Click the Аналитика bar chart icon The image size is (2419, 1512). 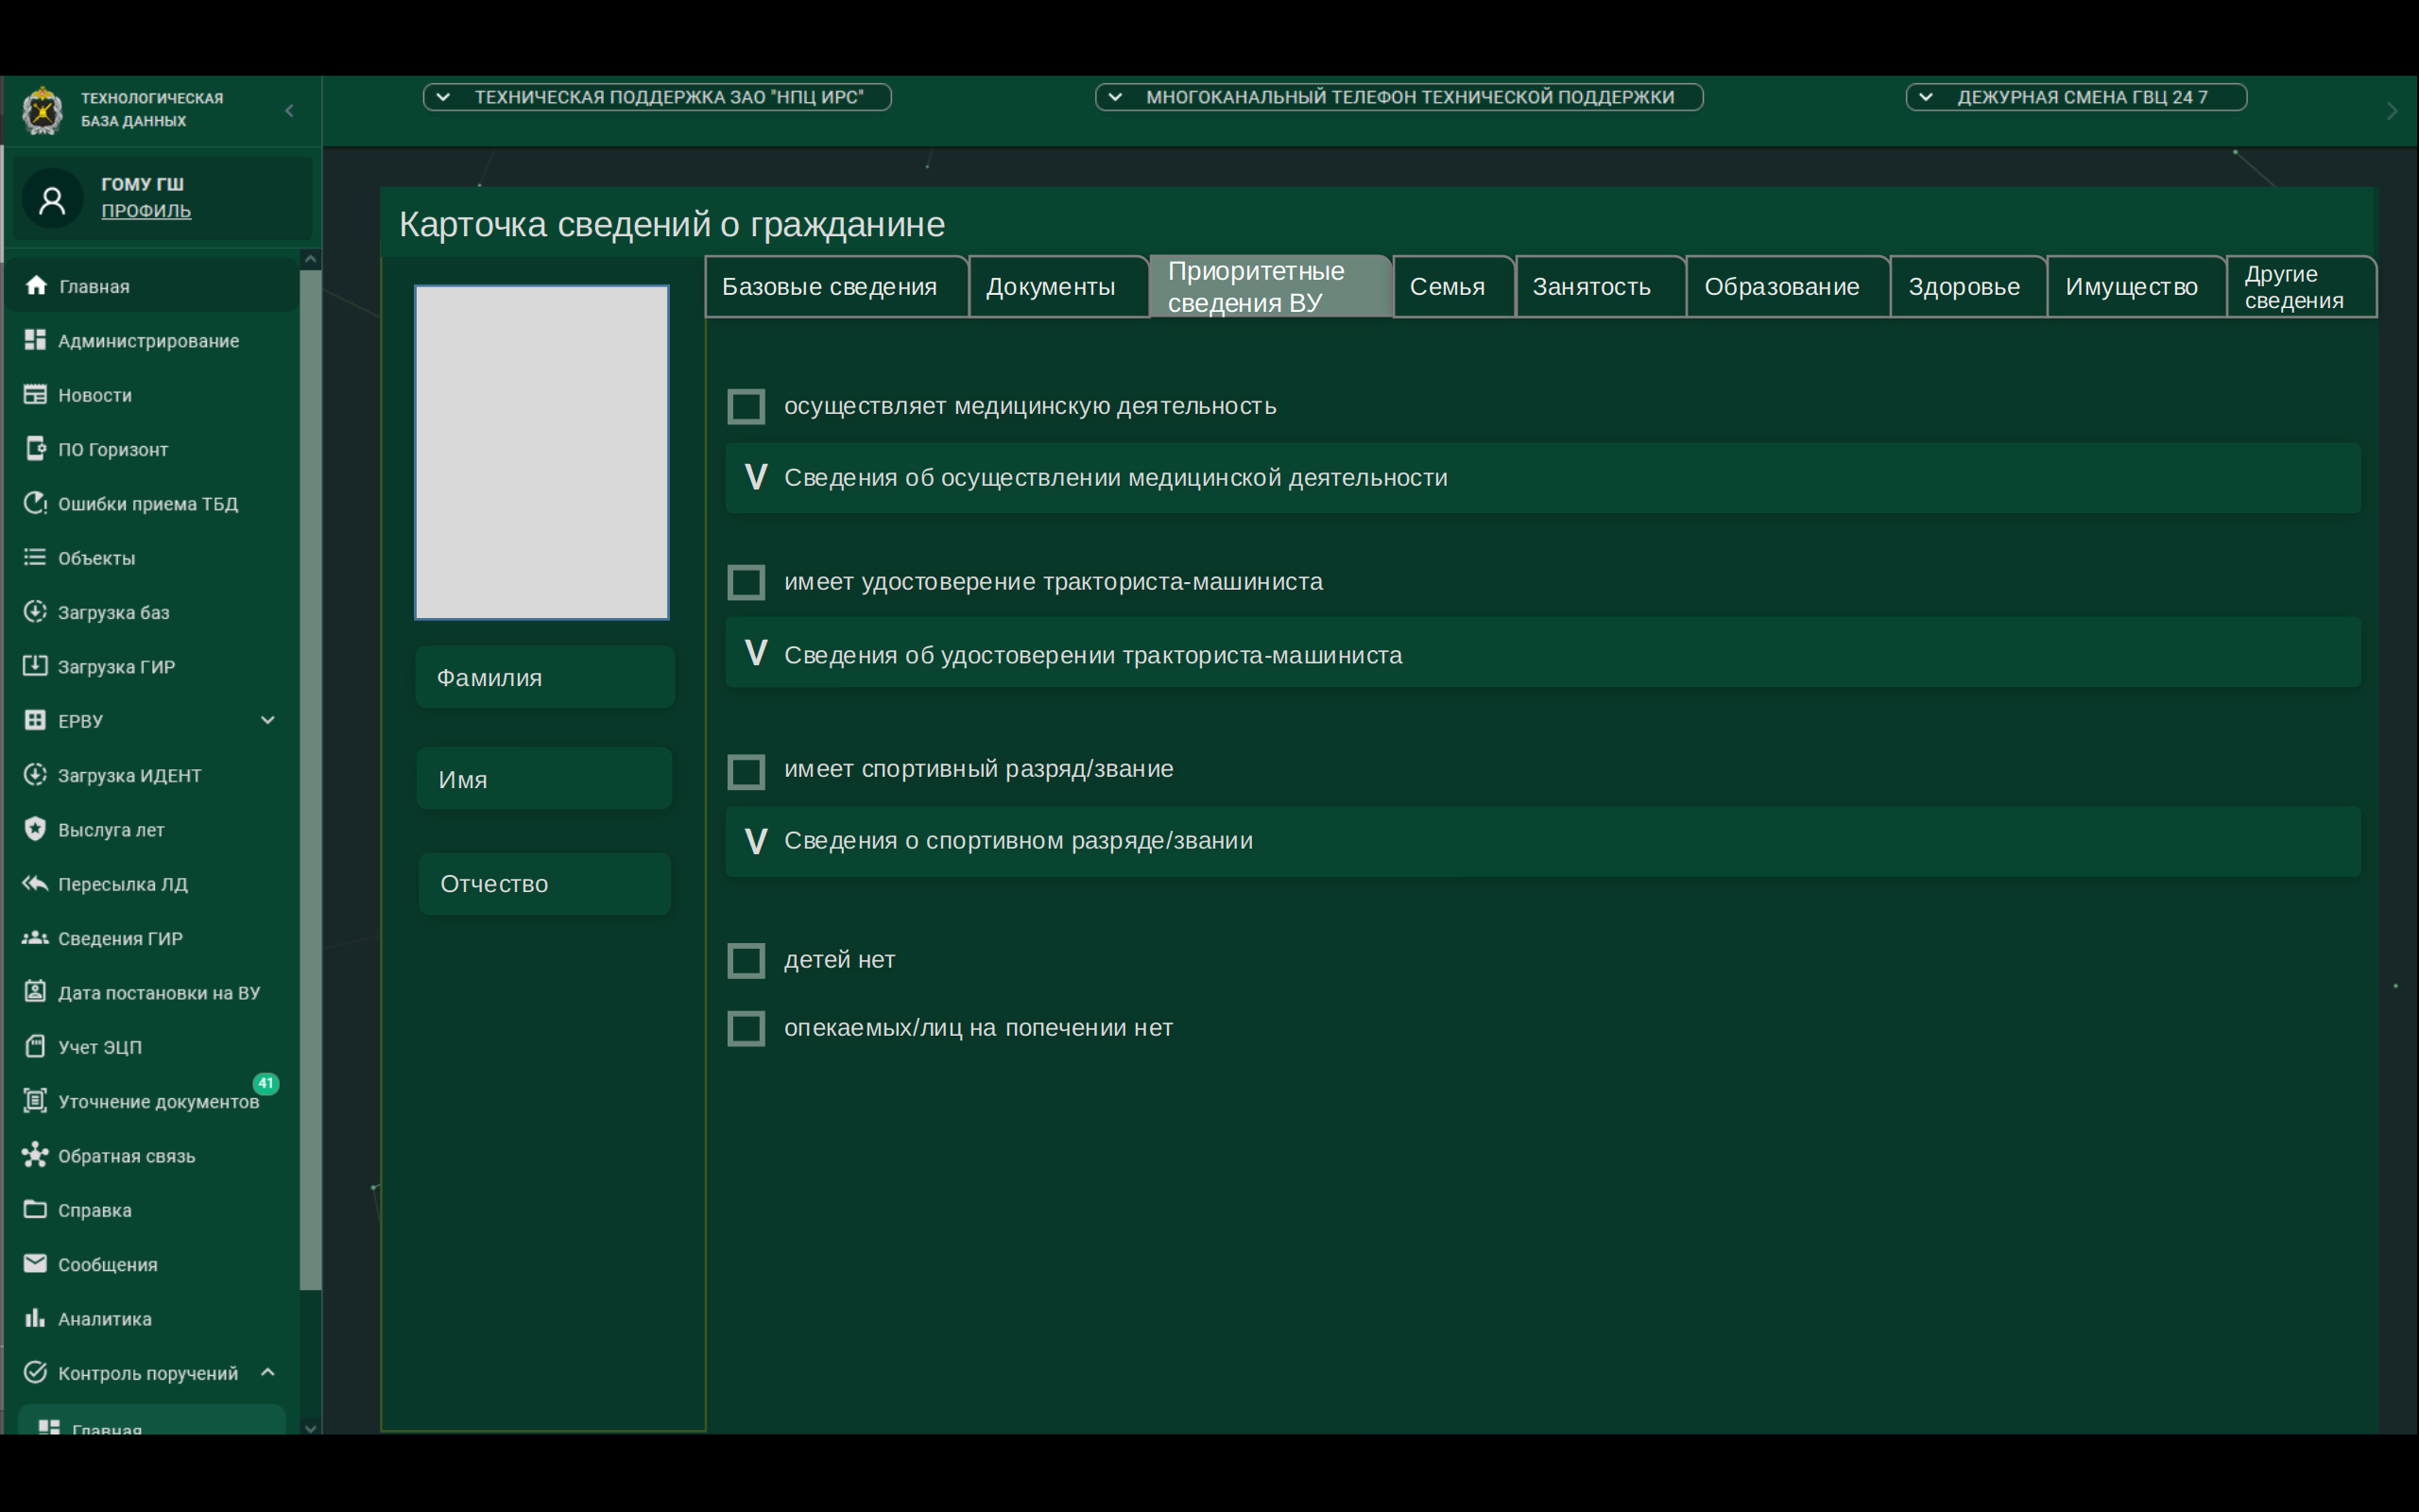35,1318
